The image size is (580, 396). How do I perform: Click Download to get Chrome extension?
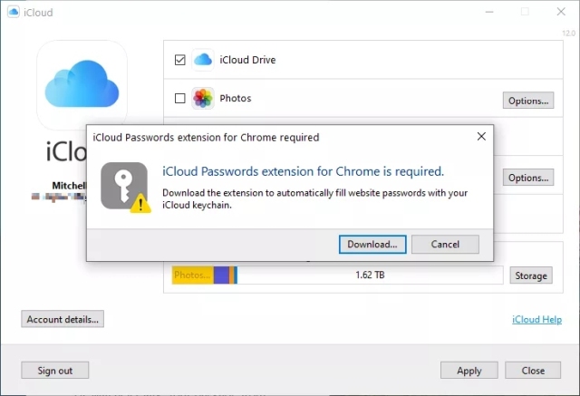[372, 245]
